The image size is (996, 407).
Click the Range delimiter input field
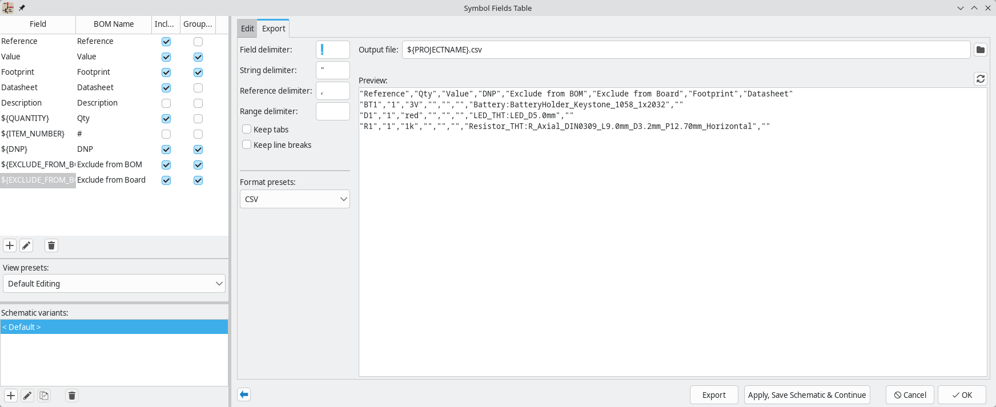click(333, 111)
